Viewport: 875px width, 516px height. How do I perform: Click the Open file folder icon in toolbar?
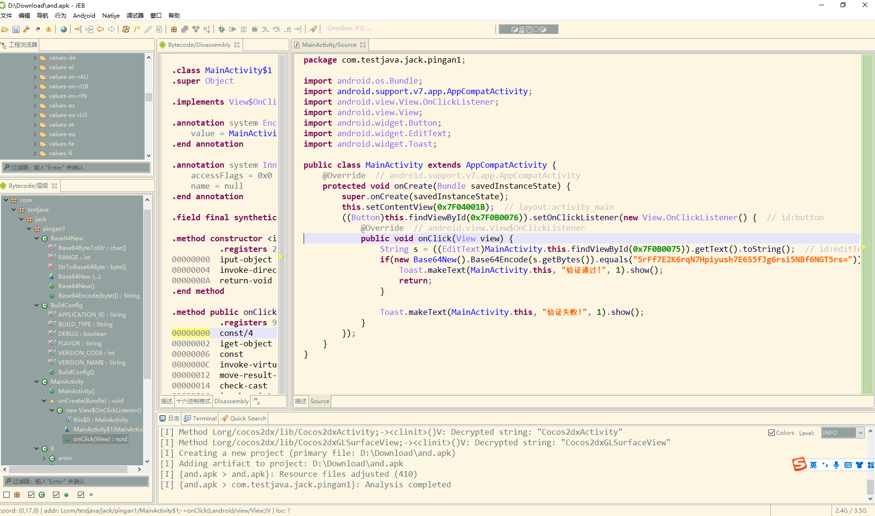pos(5,29)
